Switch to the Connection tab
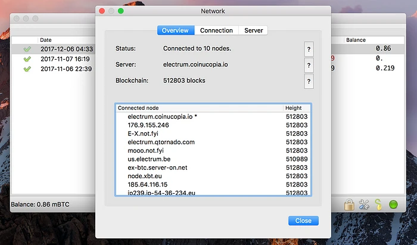Viewport: 417px width, 245px height. tap(216, 30)
